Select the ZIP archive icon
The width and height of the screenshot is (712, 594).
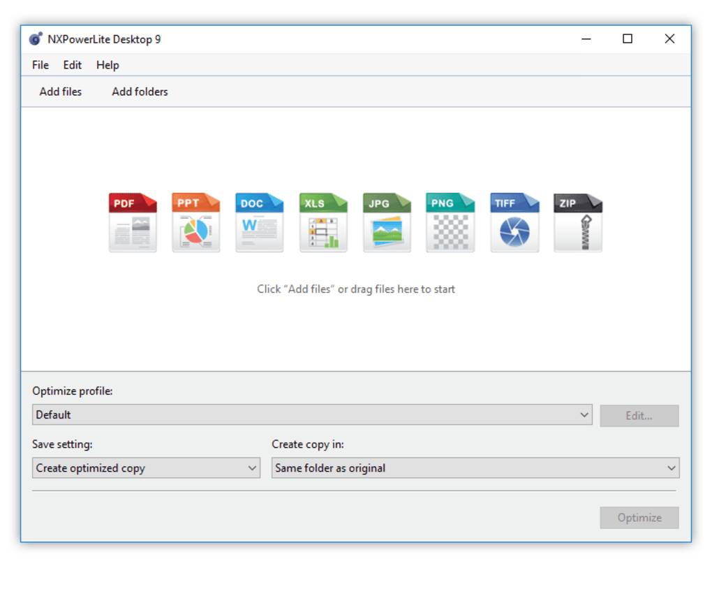pos(579,221)
